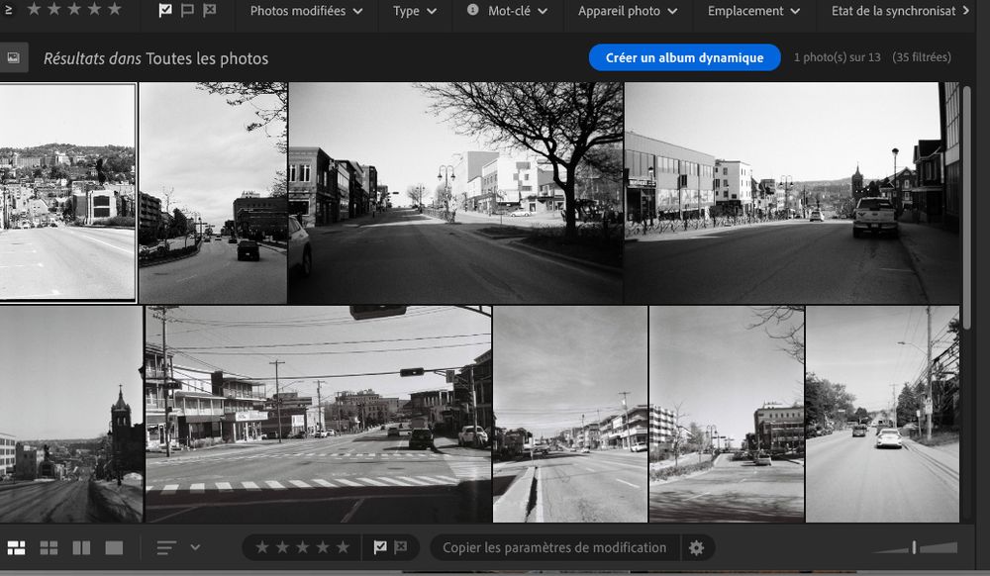The width and height of the screenshot is (990, 576).
Task: Switch to the compare view layout
Action: [x=81, y=547]
